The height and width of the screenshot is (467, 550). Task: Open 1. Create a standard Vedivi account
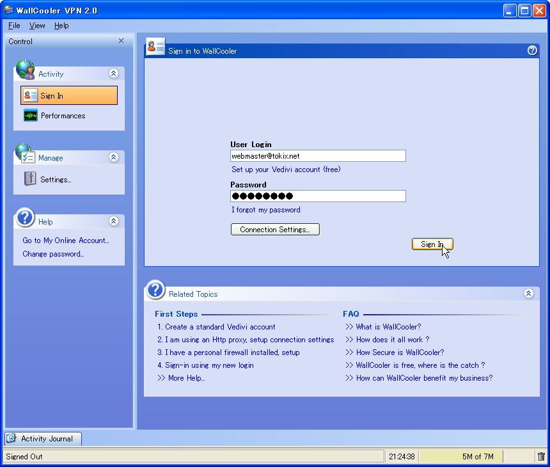(x=216, y=327)
